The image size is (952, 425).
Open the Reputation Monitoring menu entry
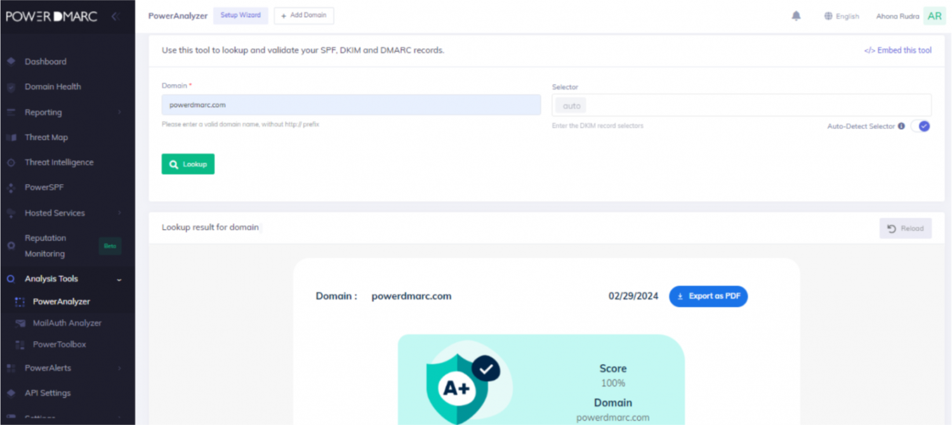click(x=45, y=245)
